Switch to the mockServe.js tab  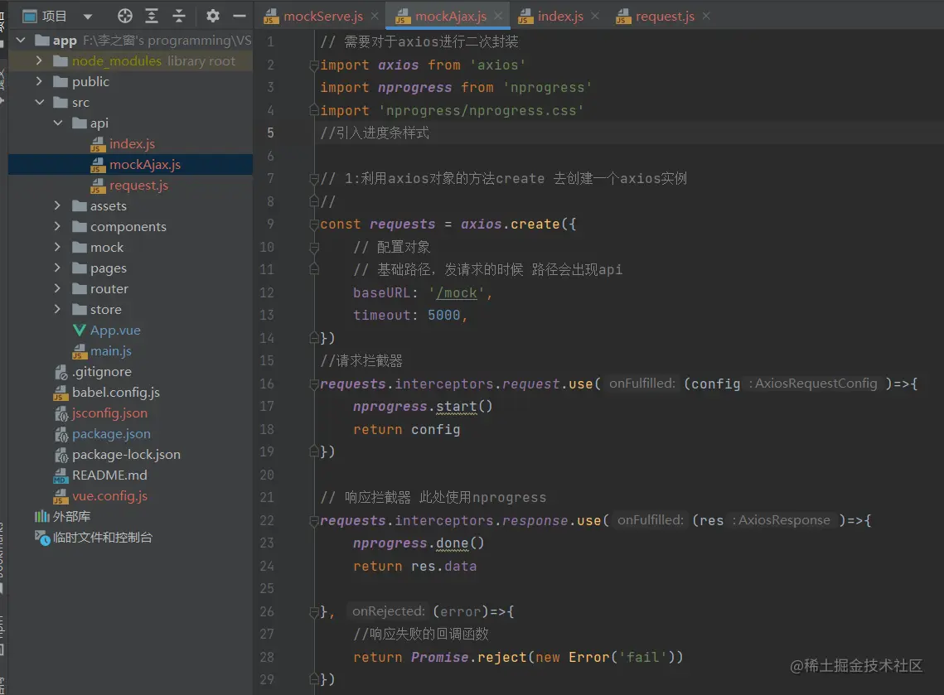(x=322, y=16)
